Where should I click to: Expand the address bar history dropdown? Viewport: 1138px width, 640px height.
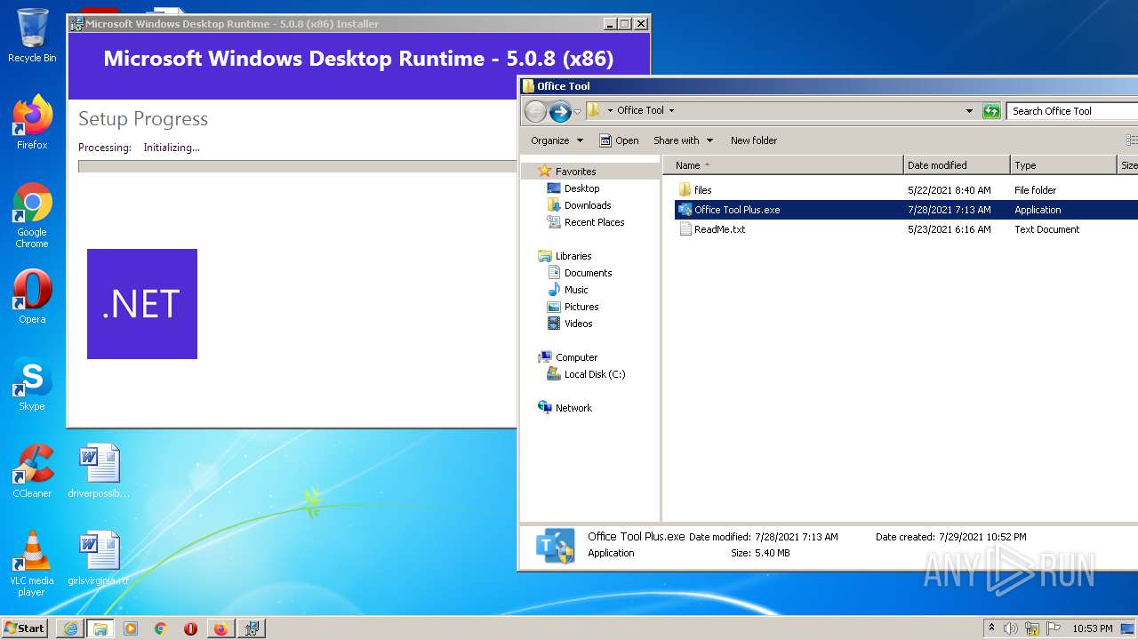point(969,111)
